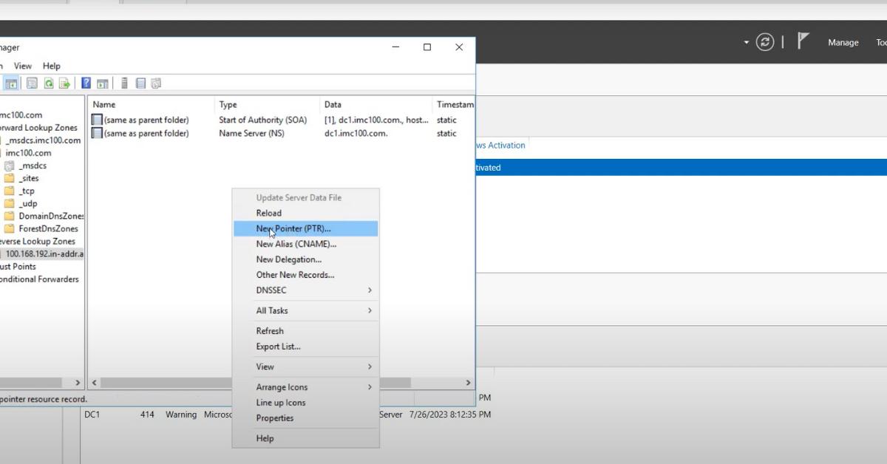This screenshot has width=887, height=464.
Task: Click the new record list toolbar icon
Action: pyautogui.click(x=140, y=83)
